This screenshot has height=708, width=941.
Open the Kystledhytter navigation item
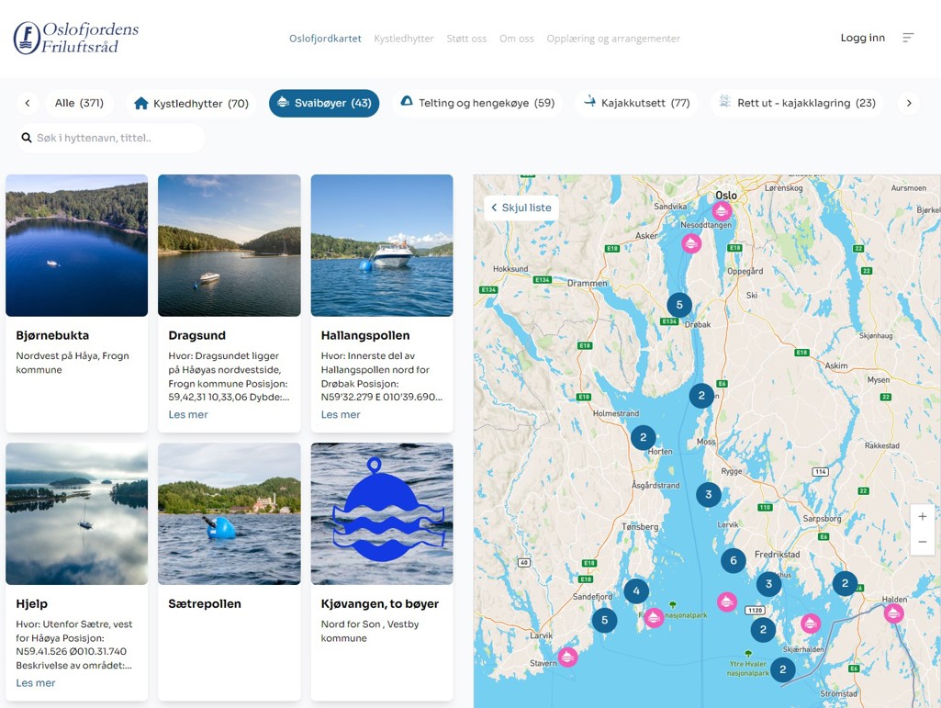click(404, 39)
